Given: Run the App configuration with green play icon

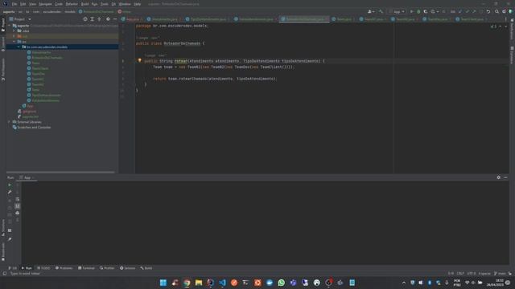Looking at the screenshot, I should [x=411, y=11].
